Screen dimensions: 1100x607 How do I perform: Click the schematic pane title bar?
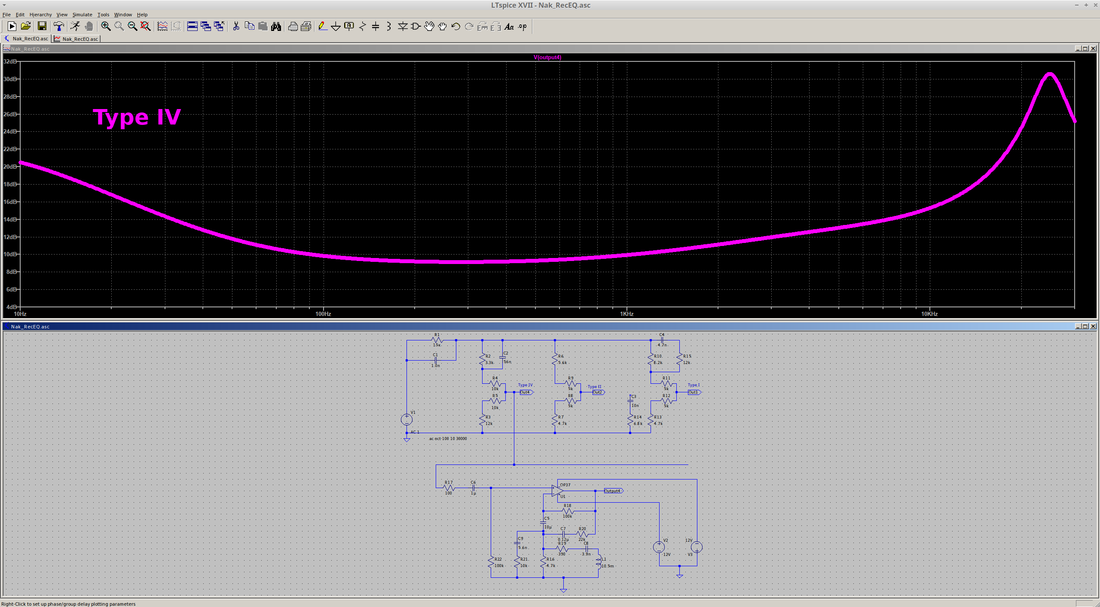[x=516, y=326]
